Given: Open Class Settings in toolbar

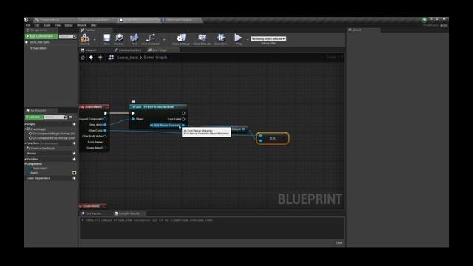Looking at the screenshot, I should tap(181, 39).
